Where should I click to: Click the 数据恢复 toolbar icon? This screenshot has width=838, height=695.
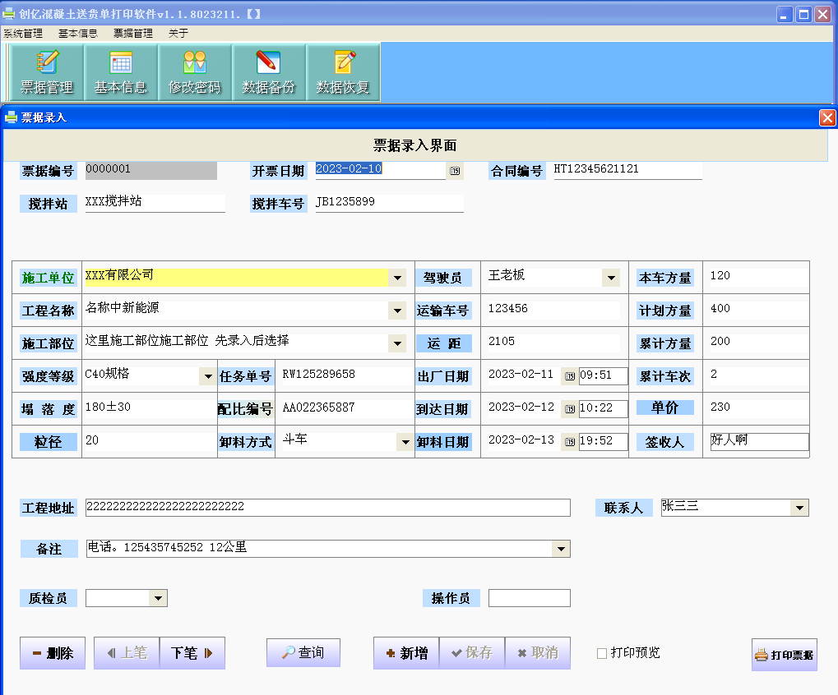point(343,72)
